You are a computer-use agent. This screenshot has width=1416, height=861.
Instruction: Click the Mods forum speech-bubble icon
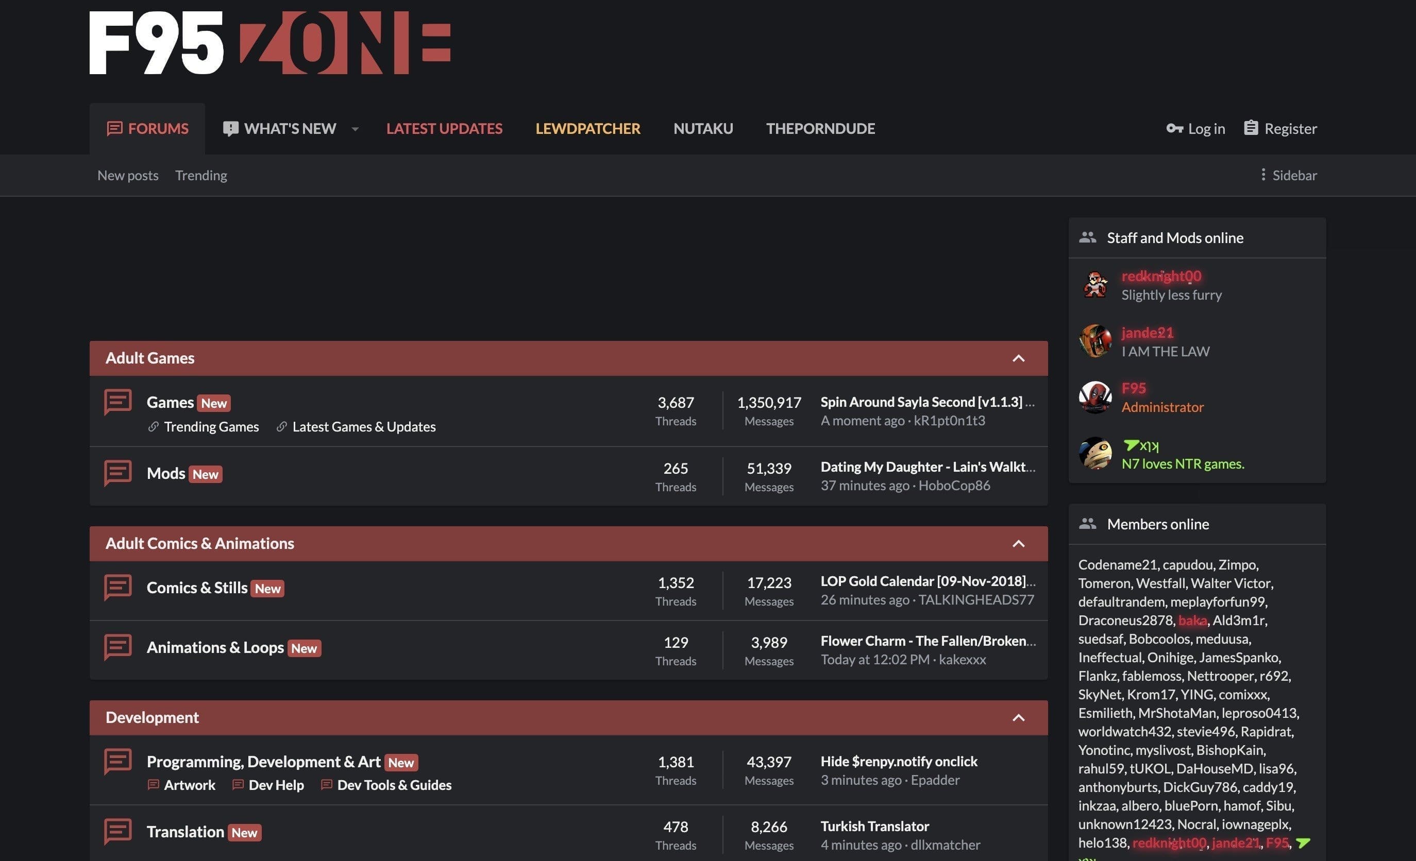click(118, 473)
